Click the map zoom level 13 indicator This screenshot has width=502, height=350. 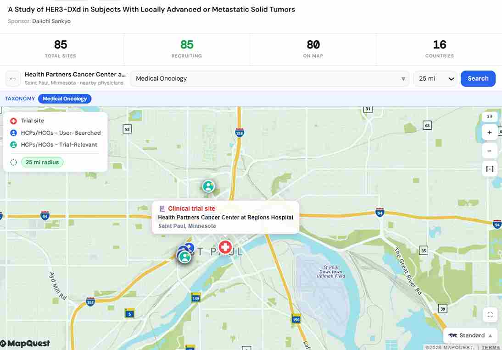tap(489, 117)
